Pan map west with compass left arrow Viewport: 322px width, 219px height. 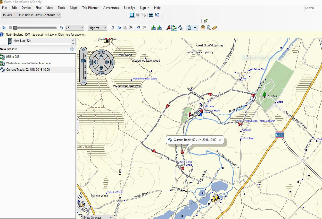click(x=95, y=62)
